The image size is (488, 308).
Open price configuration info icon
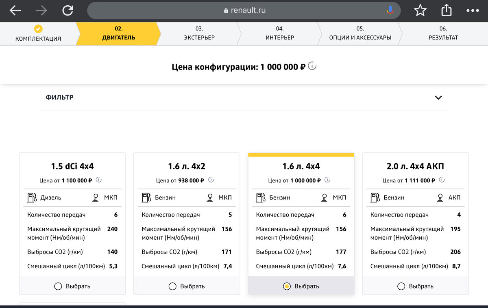312,66
